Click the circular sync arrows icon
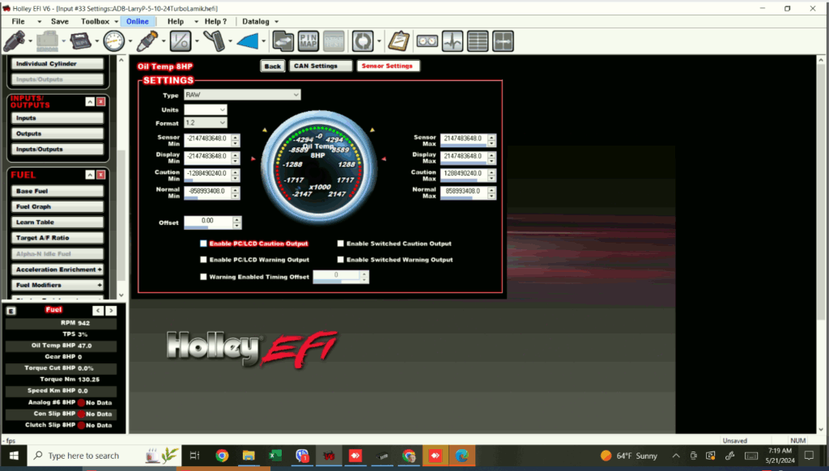The height and width of the screenshot is (471, 829). (x=363, y=40)
